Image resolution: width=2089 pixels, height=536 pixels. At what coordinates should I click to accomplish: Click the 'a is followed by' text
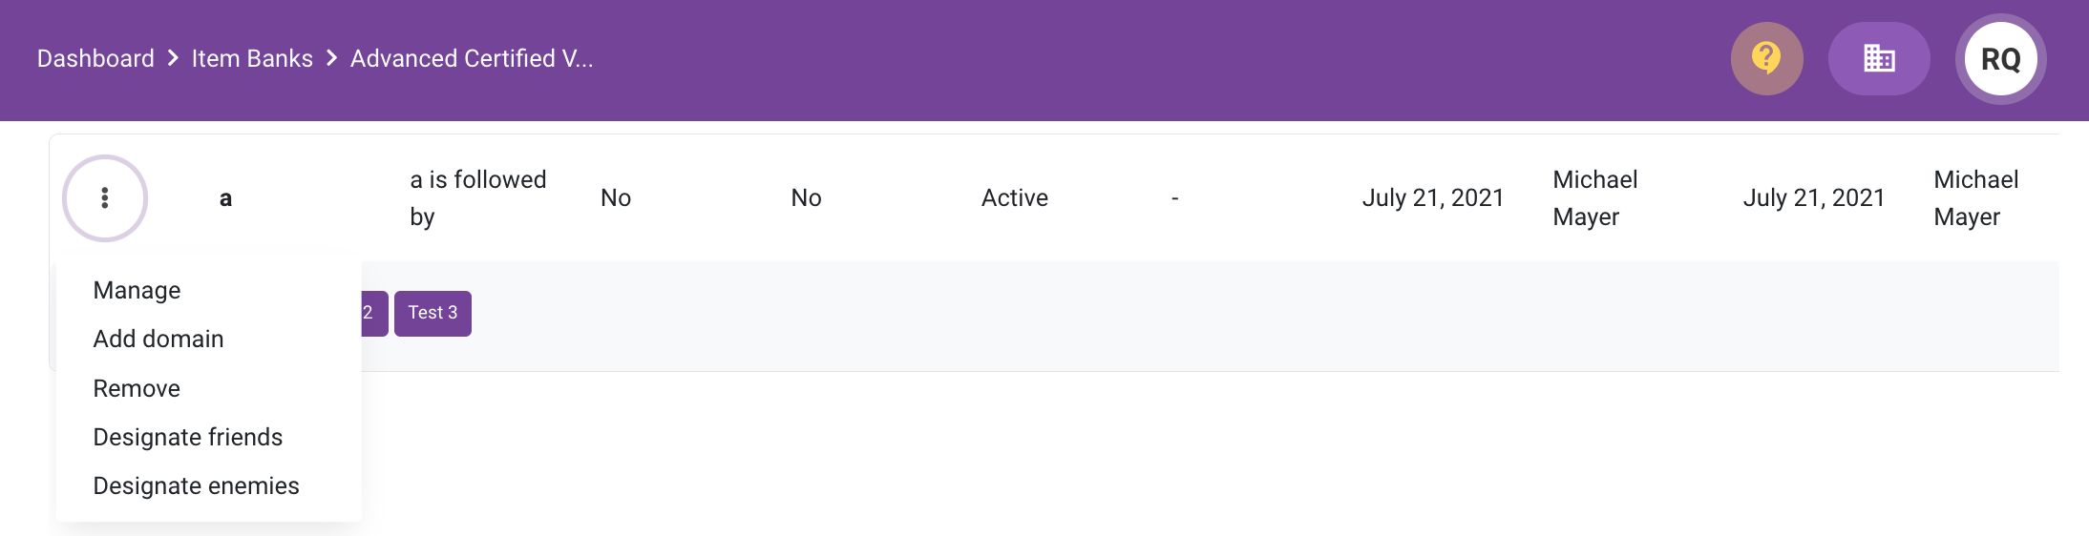477,198
